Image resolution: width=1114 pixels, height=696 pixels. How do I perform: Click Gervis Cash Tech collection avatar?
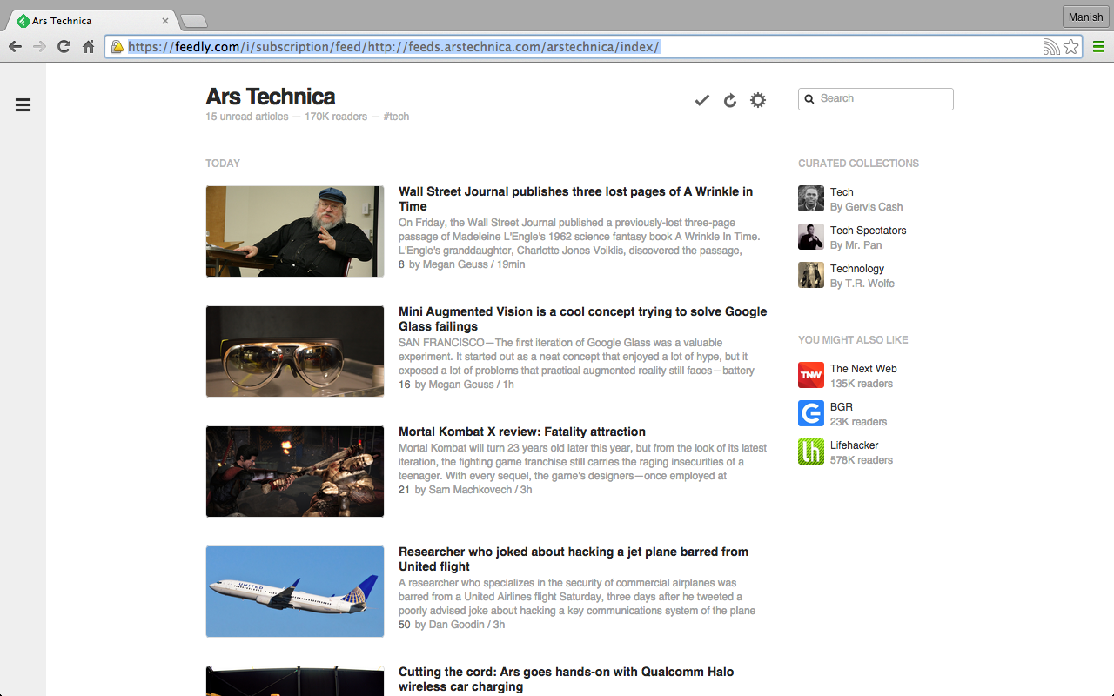click(x=811, y=198)
